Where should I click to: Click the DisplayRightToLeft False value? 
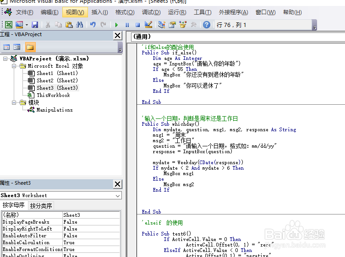click(91, 229)
